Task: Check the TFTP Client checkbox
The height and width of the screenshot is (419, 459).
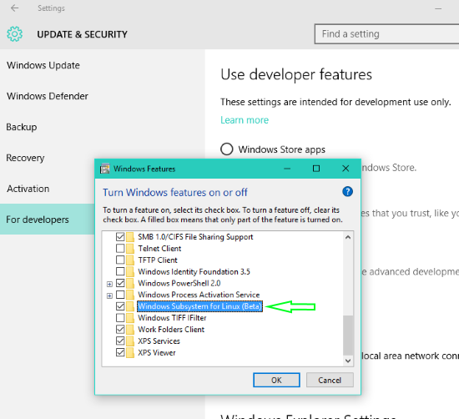Action: pyautogui.click(x=120, y=260)
